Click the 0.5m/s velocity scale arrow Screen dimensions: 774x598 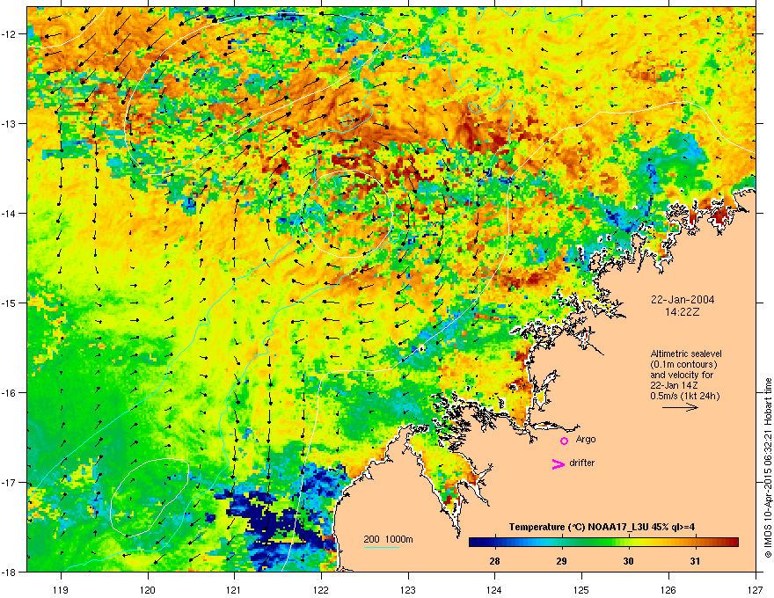point(680,407)
